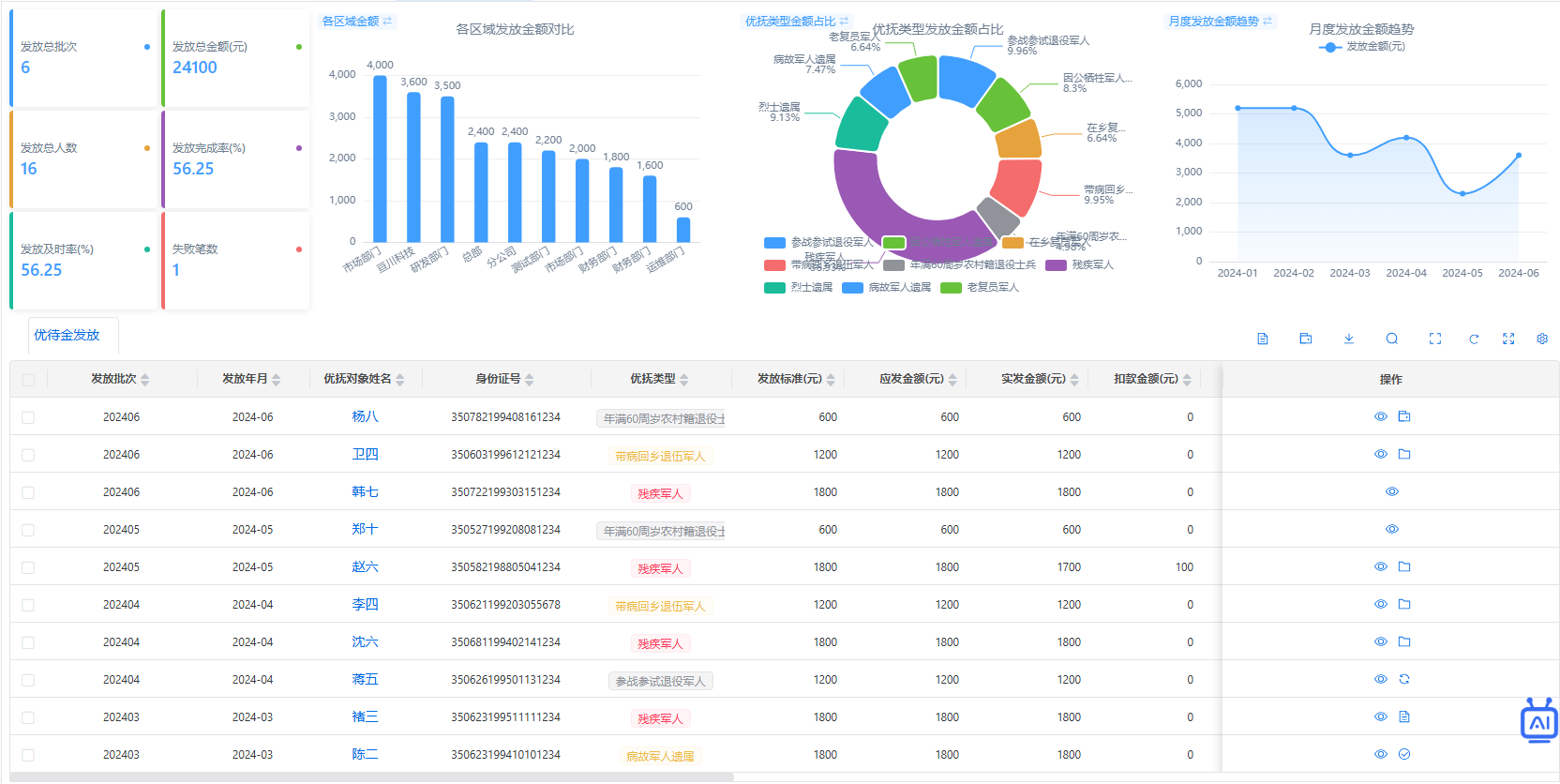Click the folder icon in 沈六 row
The image size is (1560, 784).
click(x=1404, y=641)
